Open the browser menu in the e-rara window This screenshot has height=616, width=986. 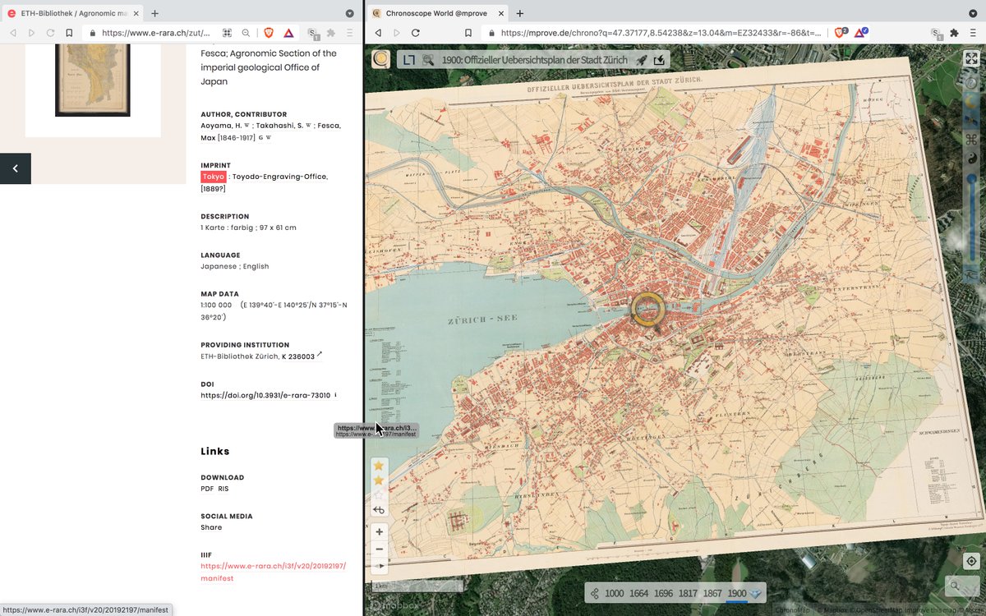(x=350, y=33)
